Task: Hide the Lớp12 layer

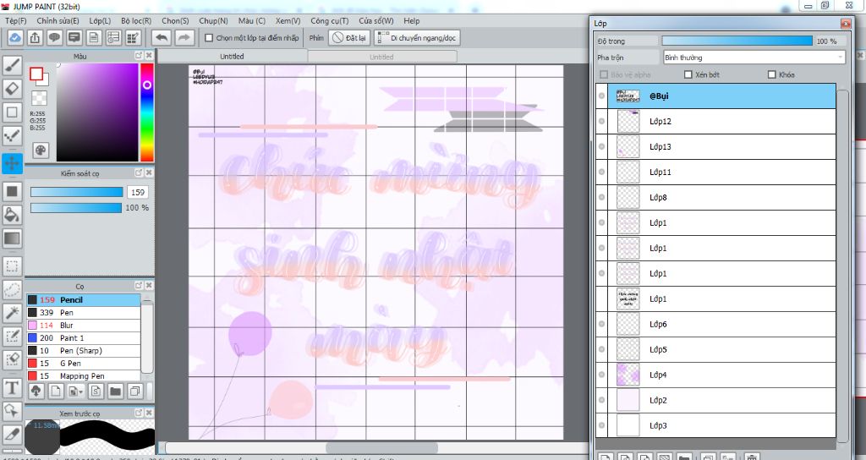Action: (x=602, y=121)
